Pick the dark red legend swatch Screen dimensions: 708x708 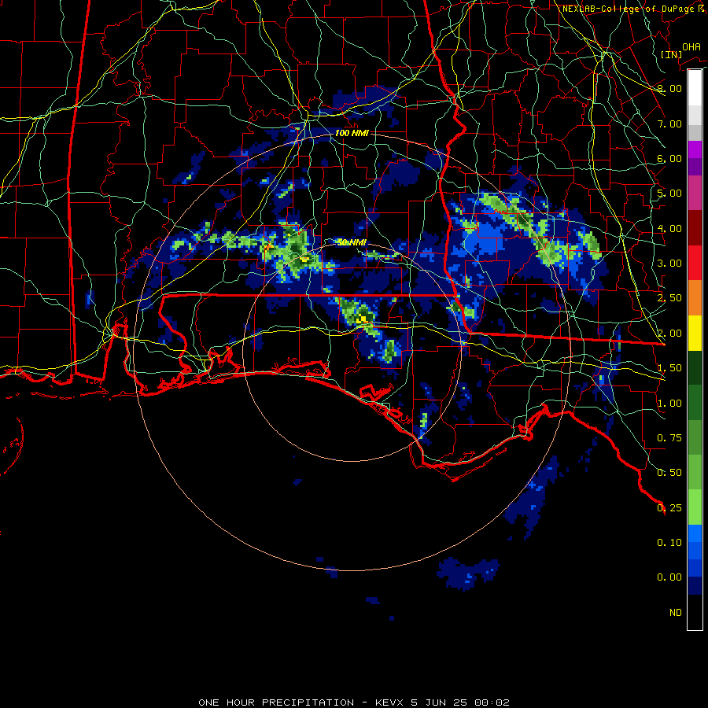pyautogui.click(x=695, y=228)
